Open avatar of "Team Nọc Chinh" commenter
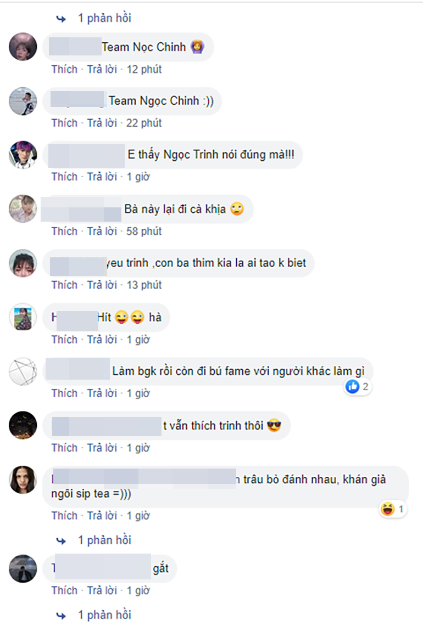Image resolution: width=423 pixels, height=626 pixels. (23, 47)
